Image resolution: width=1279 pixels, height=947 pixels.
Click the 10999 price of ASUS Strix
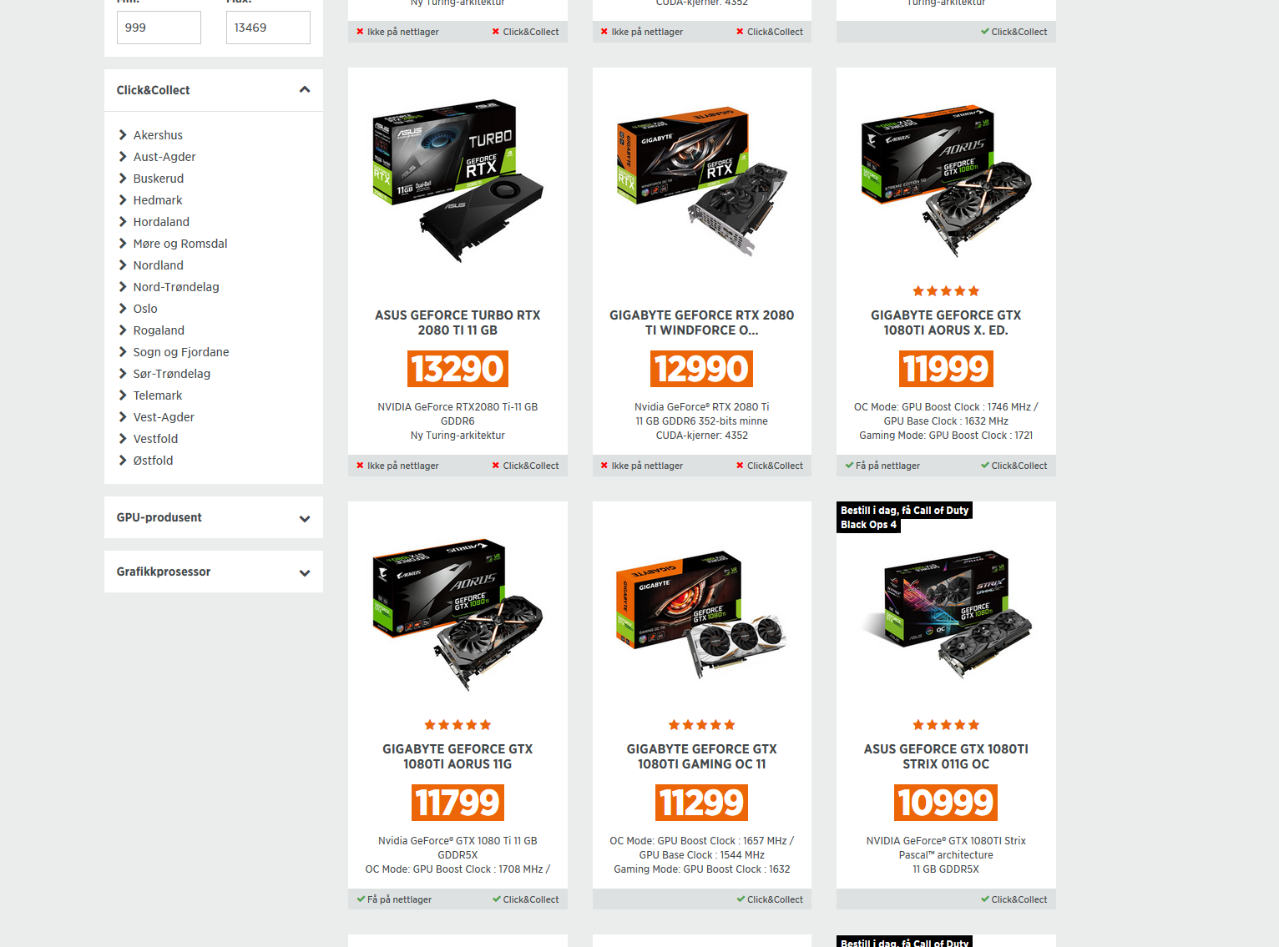coord(946,803)
